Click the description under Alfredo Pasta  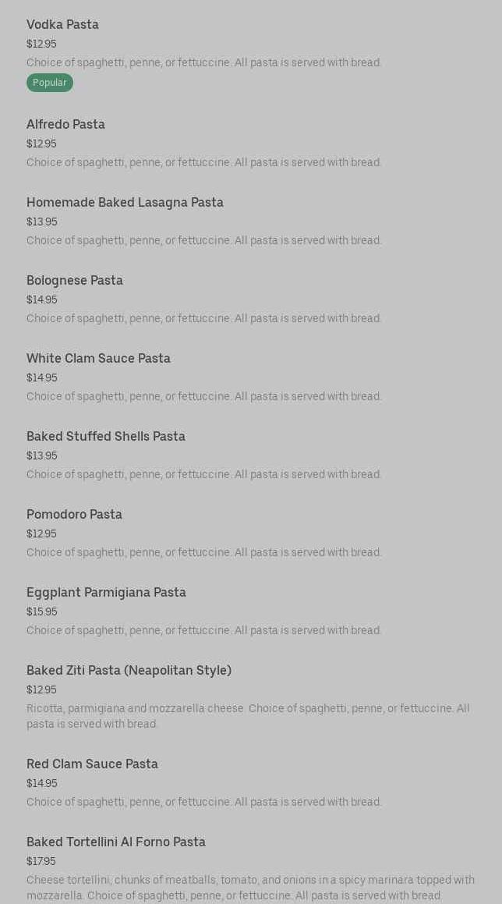click(204, 162)
